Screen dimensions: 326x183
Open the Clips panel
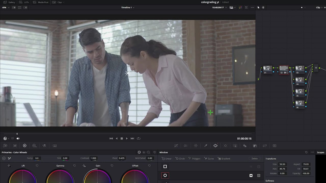[x=57, y=2]
